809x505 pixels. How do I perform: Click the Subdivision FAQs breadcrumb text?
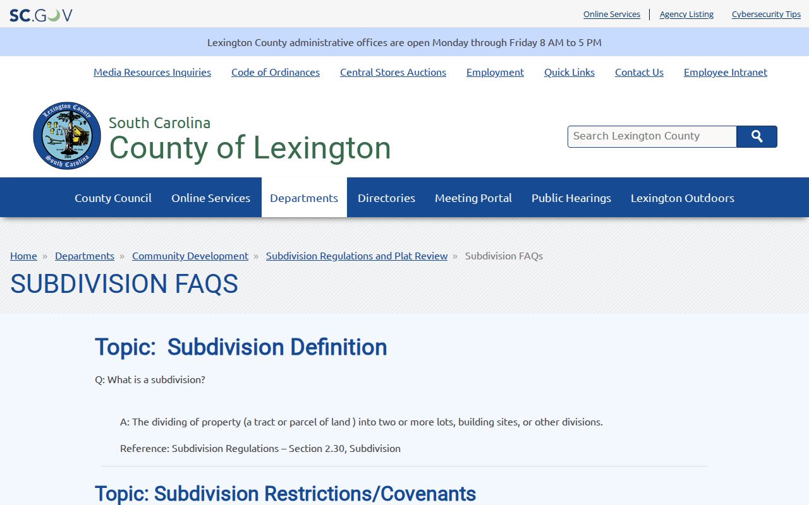504,256
